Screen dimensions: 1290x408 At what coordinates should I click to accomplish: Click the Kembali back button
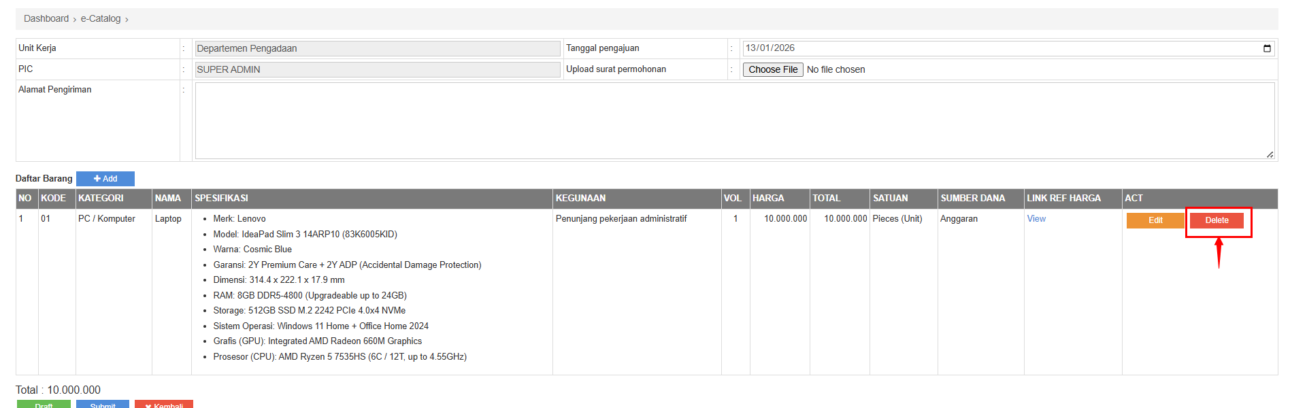point(164,405)
